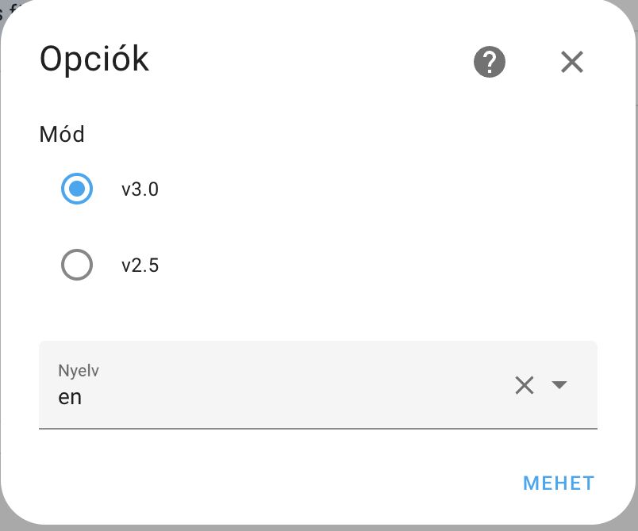Open the Nyelv combo box list
The width and height of the screenshot is (638, 531).
pos(559,385)
